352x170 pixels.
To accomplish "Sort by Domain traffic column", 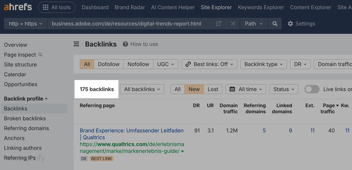I will [228, 109].
